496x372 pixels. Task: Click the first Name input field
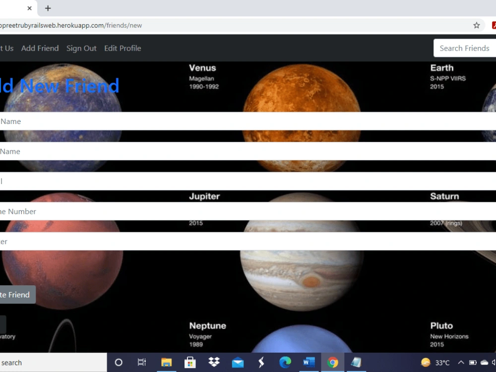(248, 121)
